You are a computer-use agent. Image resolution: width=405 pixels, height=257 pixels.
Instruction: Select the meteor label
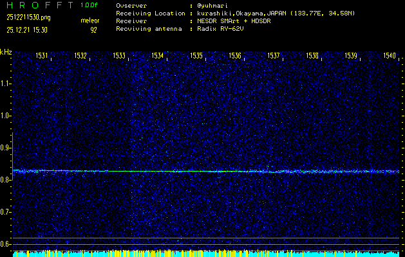point(90,21)
